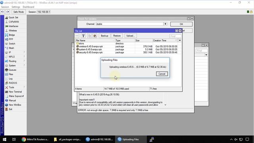Open the RADIUS menu
254x143 pixels.
click(x=13, y=83)
